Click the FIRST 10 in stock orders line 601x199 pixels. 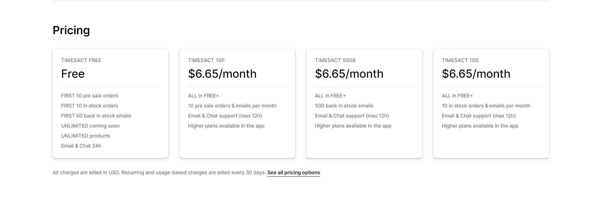click(x=90, y=106)
